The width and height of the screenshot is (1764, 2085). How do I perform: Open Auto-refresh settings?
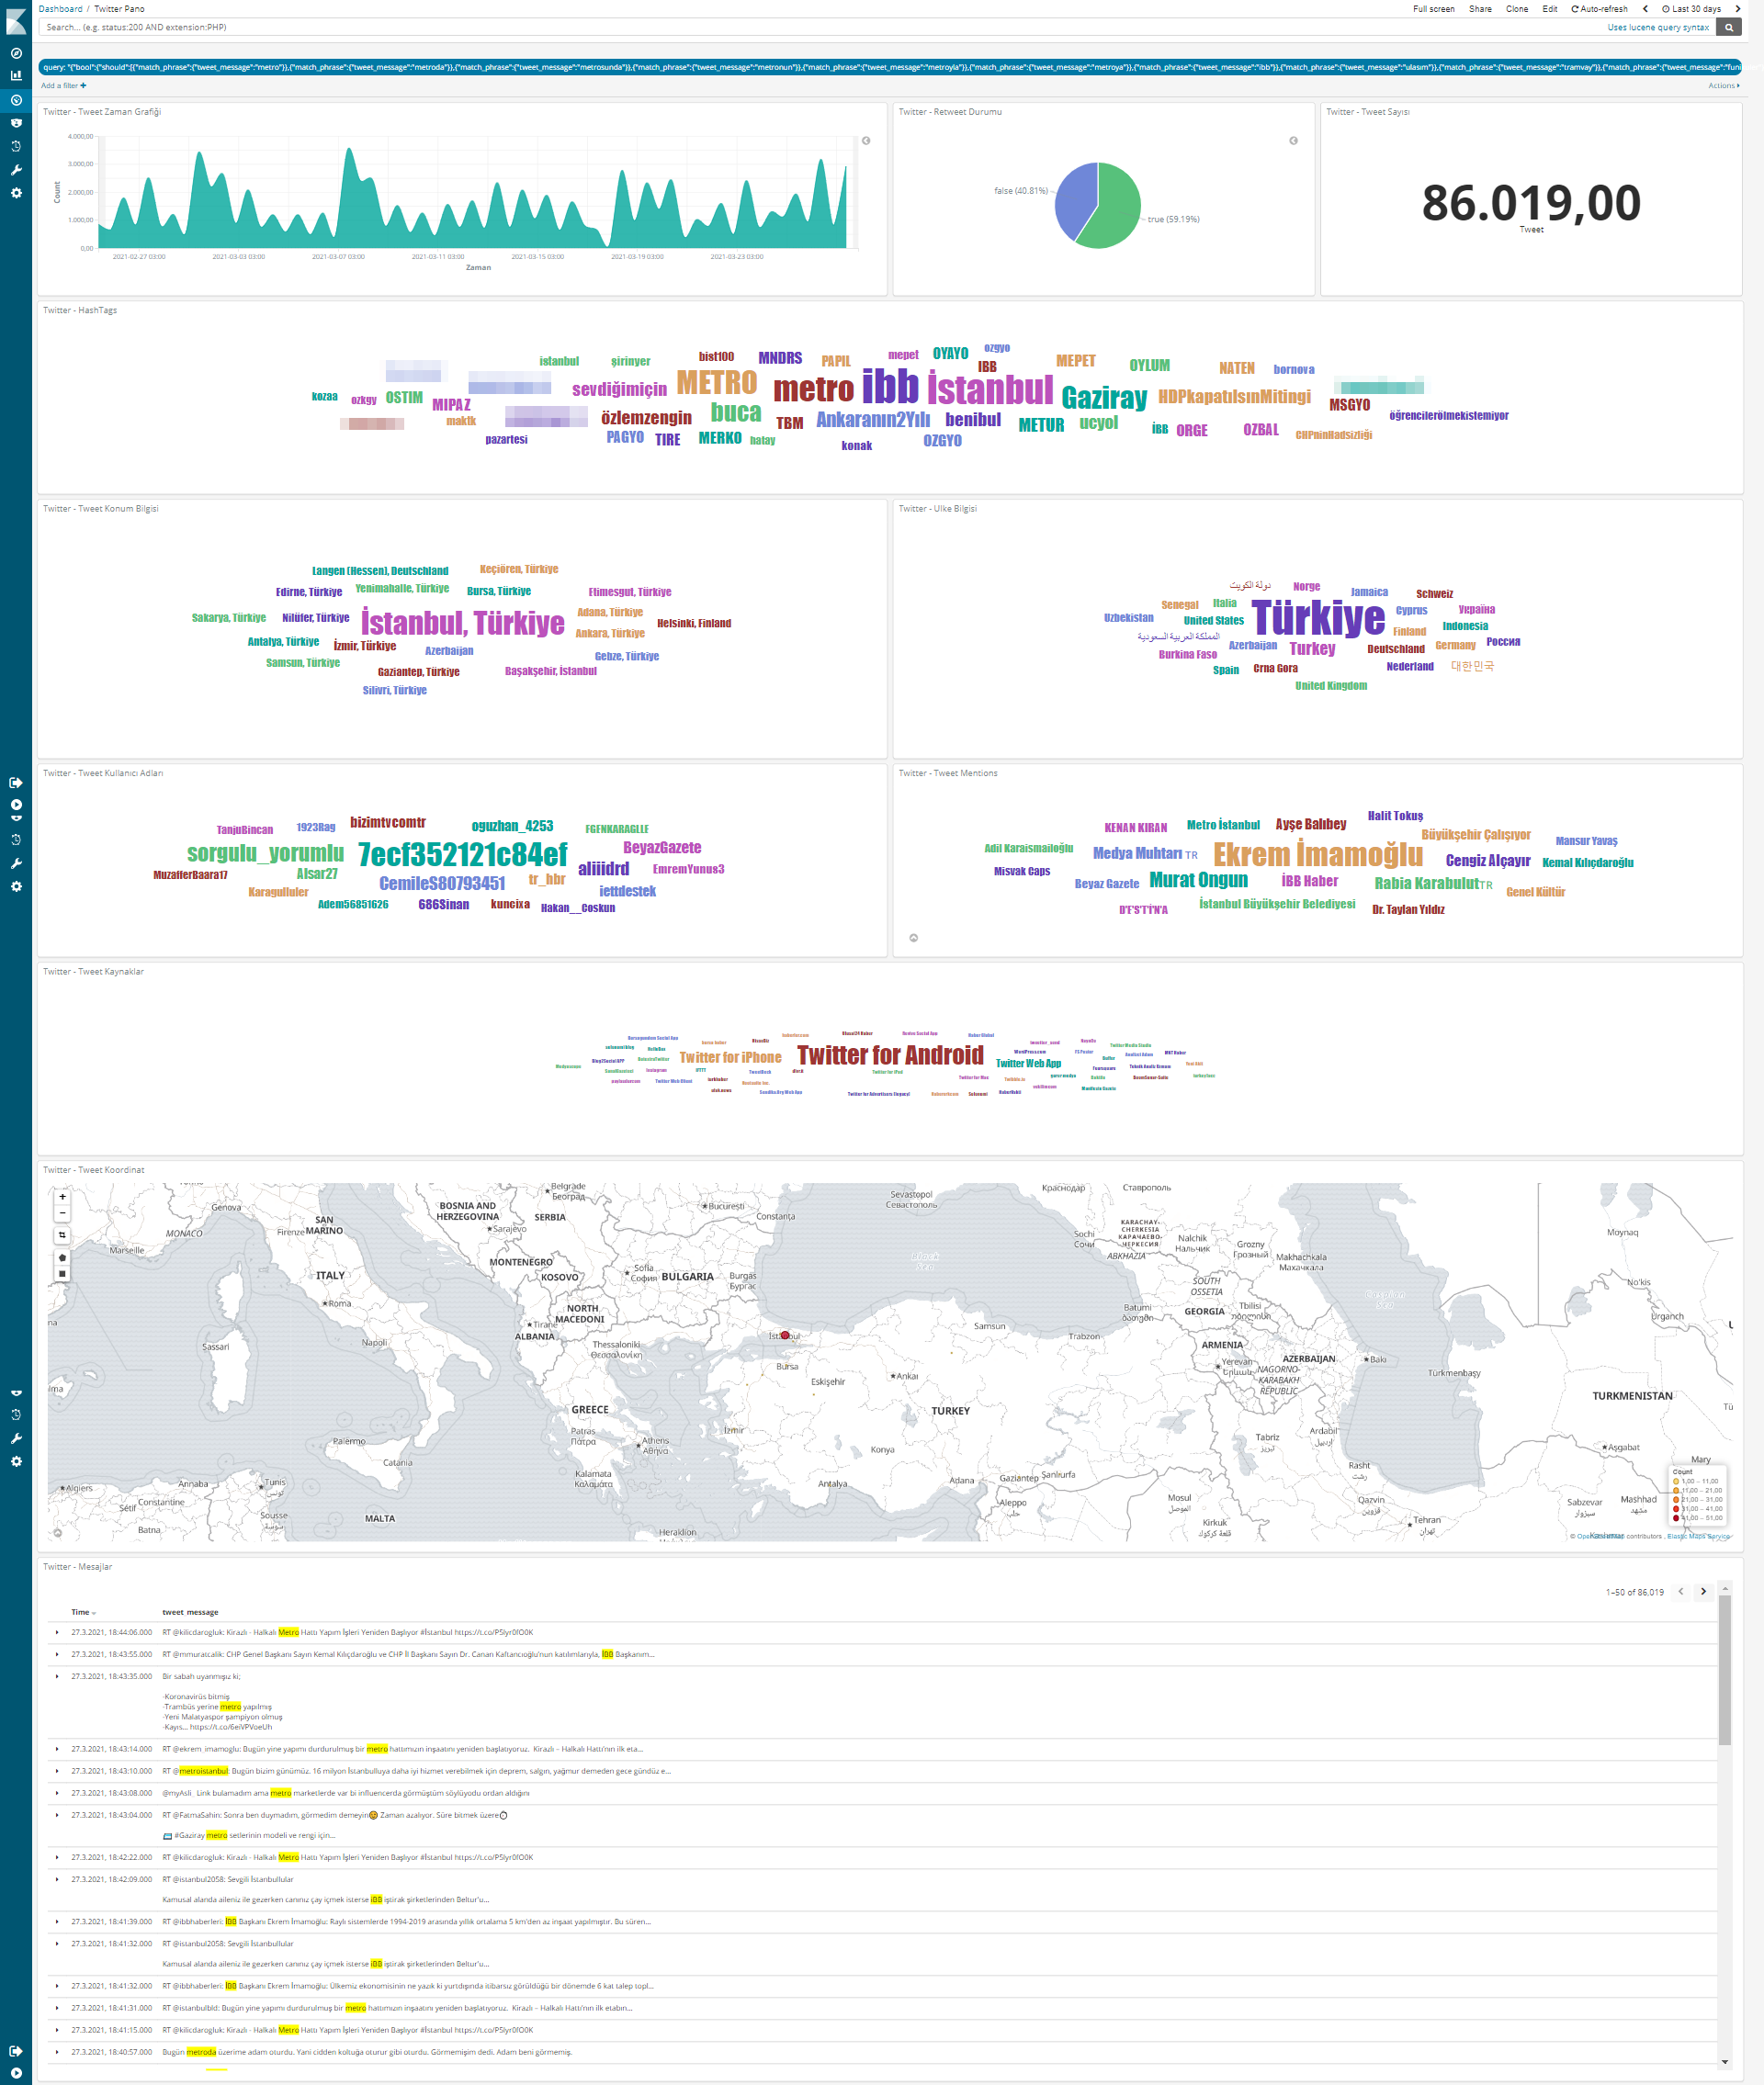1599,9
